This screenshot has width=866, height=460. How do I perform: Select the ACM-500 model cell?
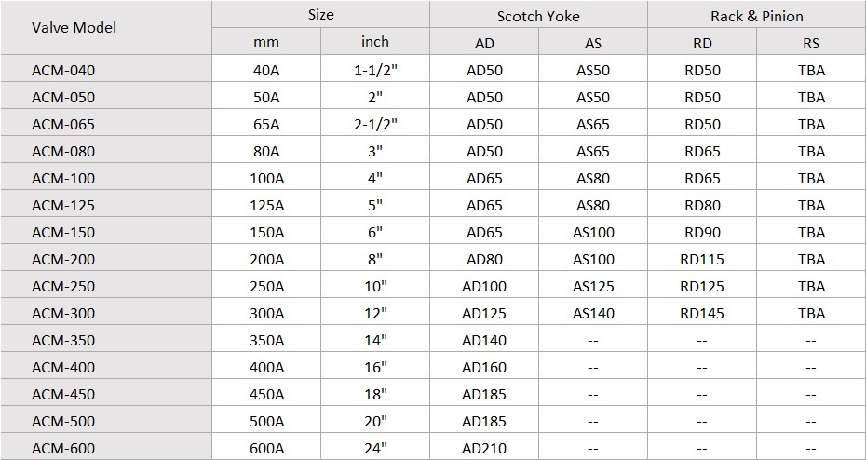[106, 421]
